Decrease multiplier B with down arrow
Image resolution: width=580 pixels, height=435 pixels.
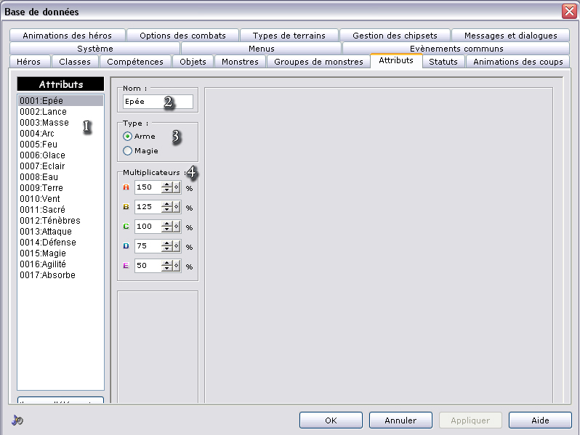click(x=167, y=210)
